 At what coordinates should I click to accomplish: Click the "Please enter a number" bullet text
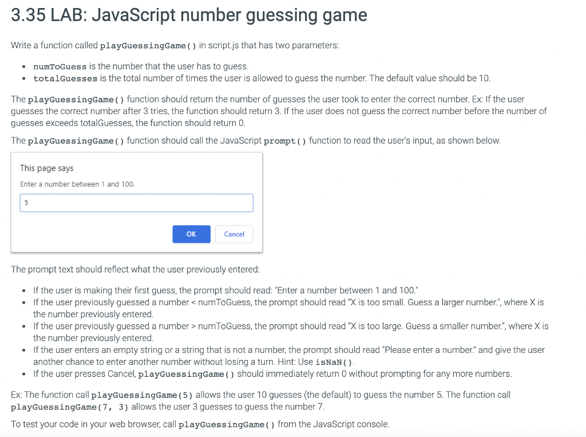point(289,356)
